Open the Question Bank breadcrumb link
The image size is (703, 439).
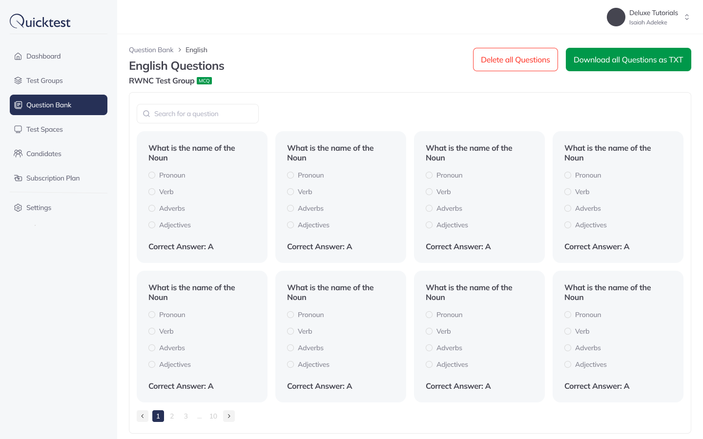click(x=151, y=49)
